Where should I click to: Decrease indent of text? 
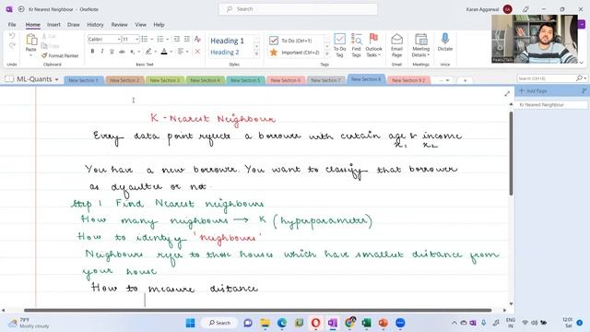click(x=176, y=39)
